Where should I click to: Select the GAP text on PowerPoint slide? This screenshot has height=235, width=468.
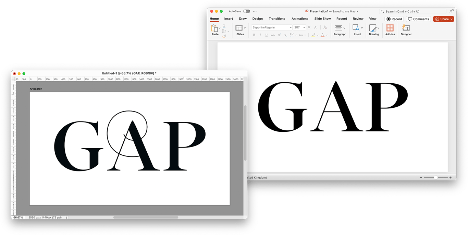332,106
